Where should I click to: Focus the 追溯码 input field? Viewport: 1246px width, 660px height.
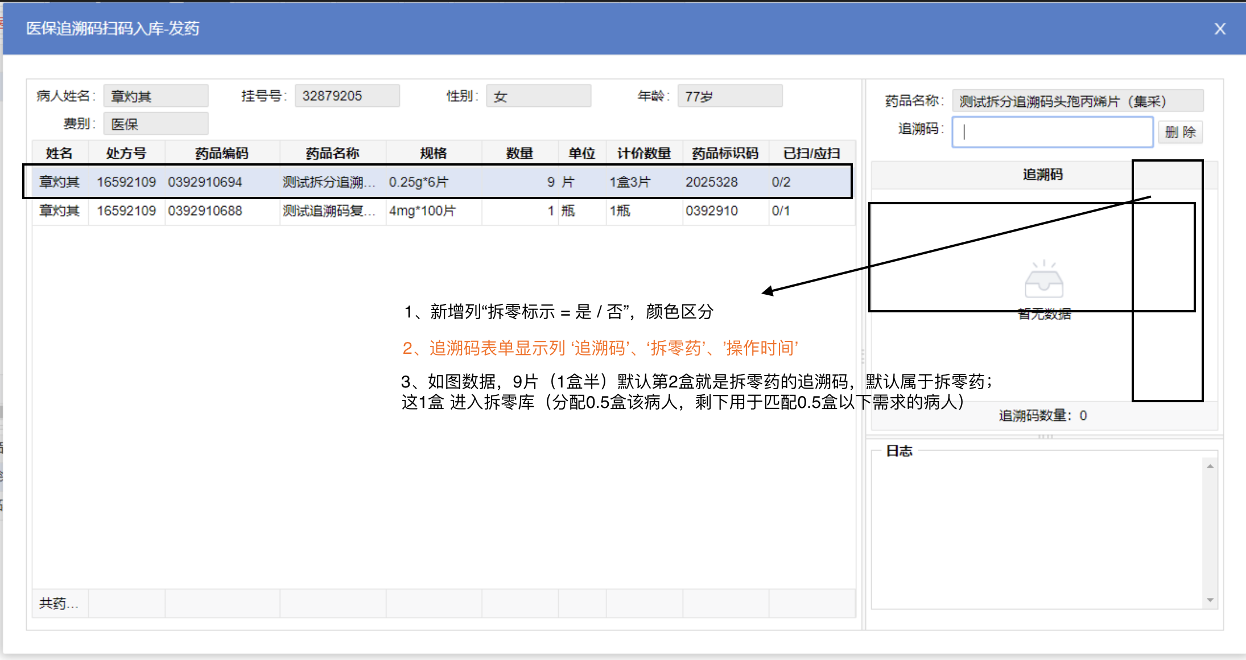coord(1053,133)
